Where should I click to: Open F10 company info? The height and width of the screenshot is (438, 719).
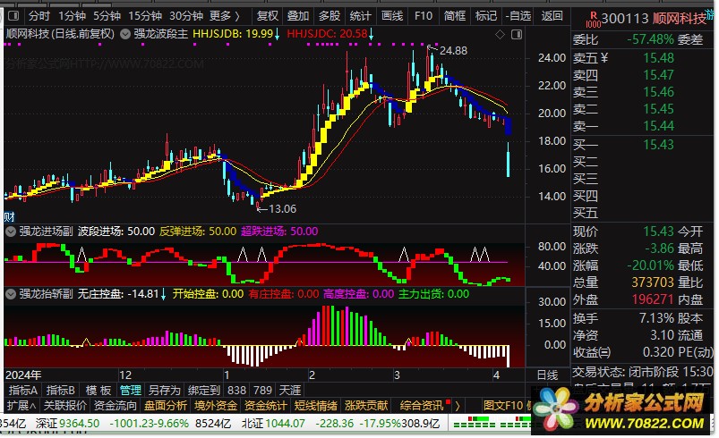(424, 16)
